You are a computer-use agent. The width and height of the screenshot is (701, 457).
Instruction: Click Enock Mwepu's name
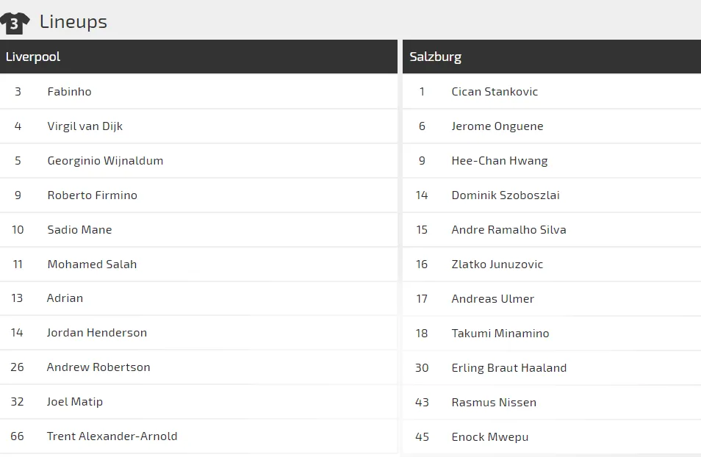[490, 437]
